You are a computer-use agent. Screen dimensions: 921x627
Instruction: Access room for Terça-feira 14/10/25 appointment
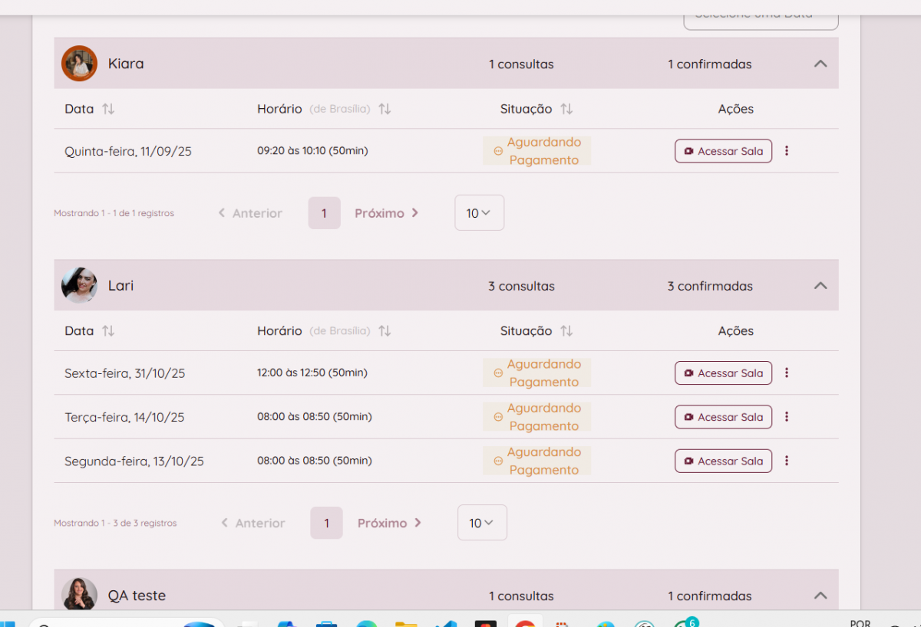pyautogui.click(x=723, y=417)
